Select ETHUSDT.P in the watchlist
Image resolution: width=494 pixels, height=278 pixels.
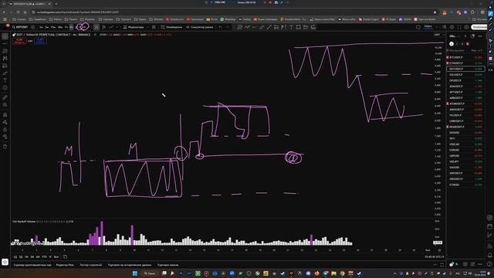465,63
